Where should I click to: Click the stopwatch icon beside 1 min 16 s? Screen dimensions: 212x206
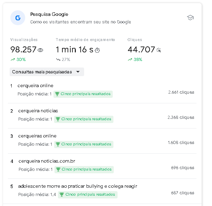pyautogui.click(x=97, y=50)
